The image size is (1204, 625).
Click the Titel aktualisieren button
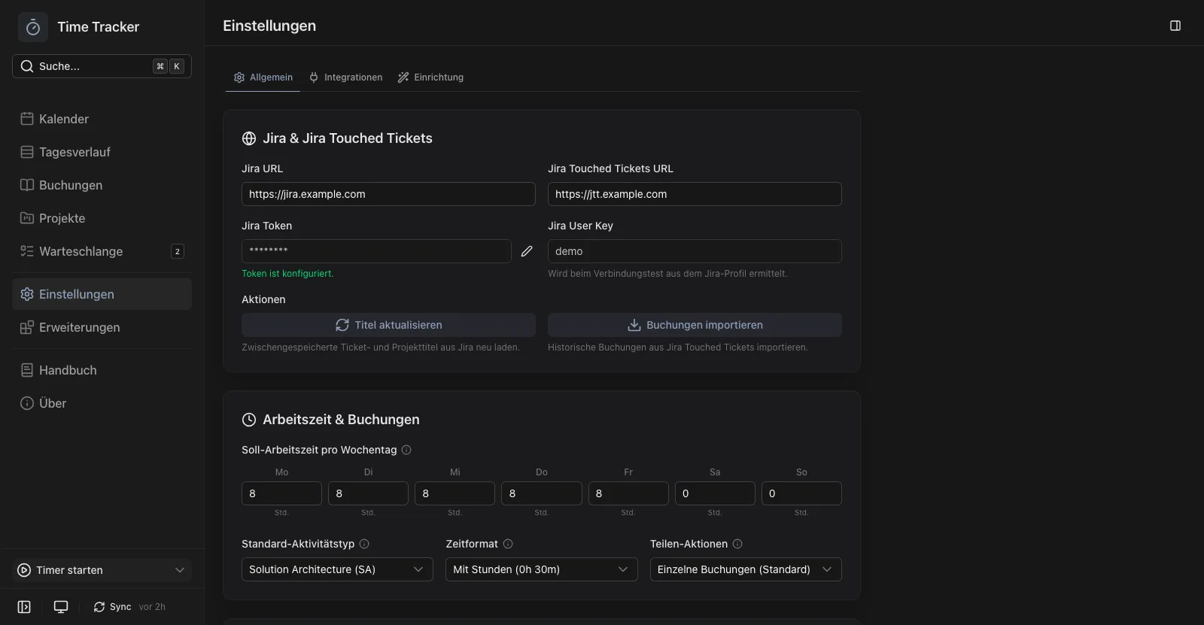coord(388,325)
